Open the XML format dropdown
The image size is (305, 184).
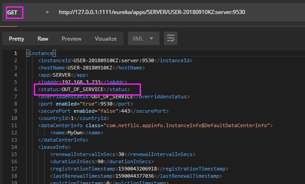144,38
